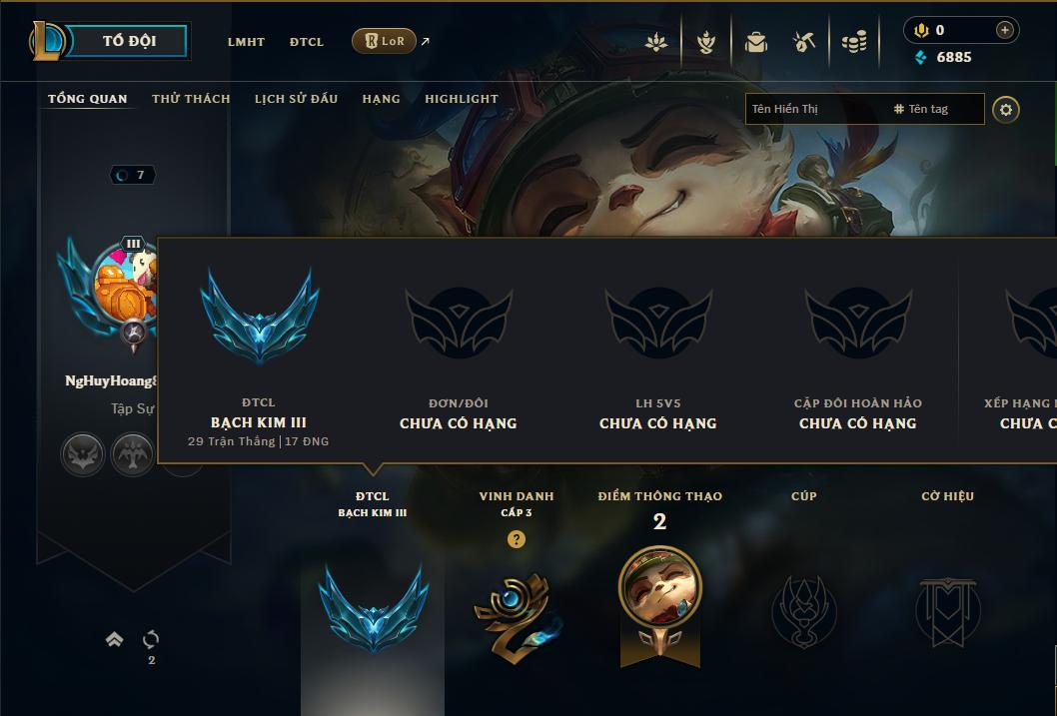Open the Loot crafting icon
This screenshot has height=716, width=1057.
pos(804,42)
